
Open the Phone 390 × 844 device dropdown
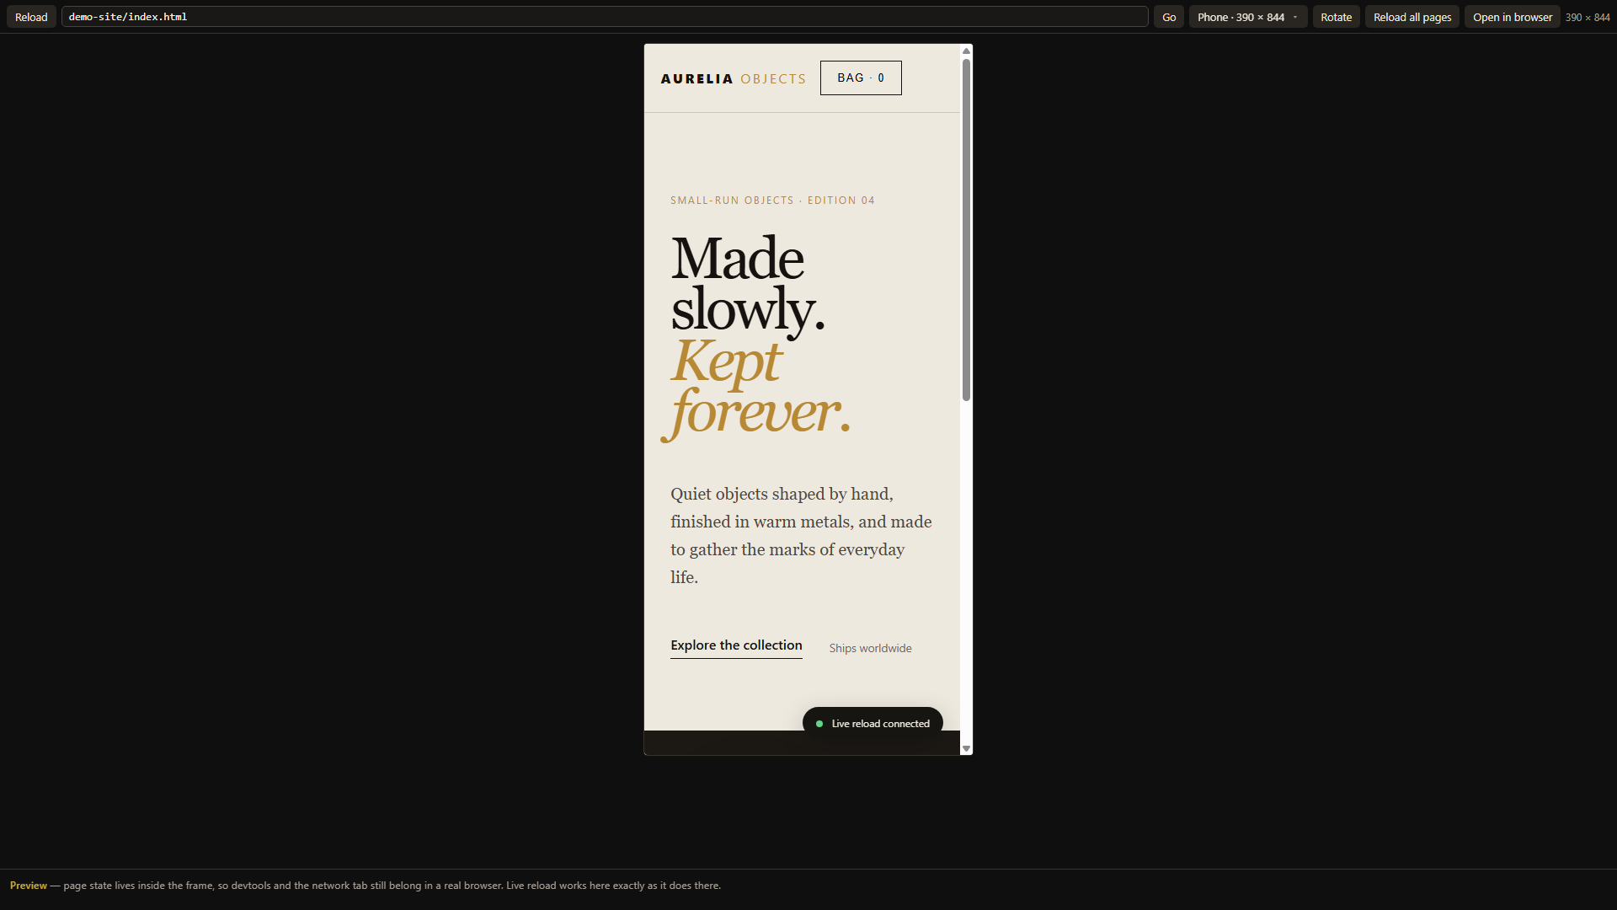pyautogui.click(x=1248, y=17)
